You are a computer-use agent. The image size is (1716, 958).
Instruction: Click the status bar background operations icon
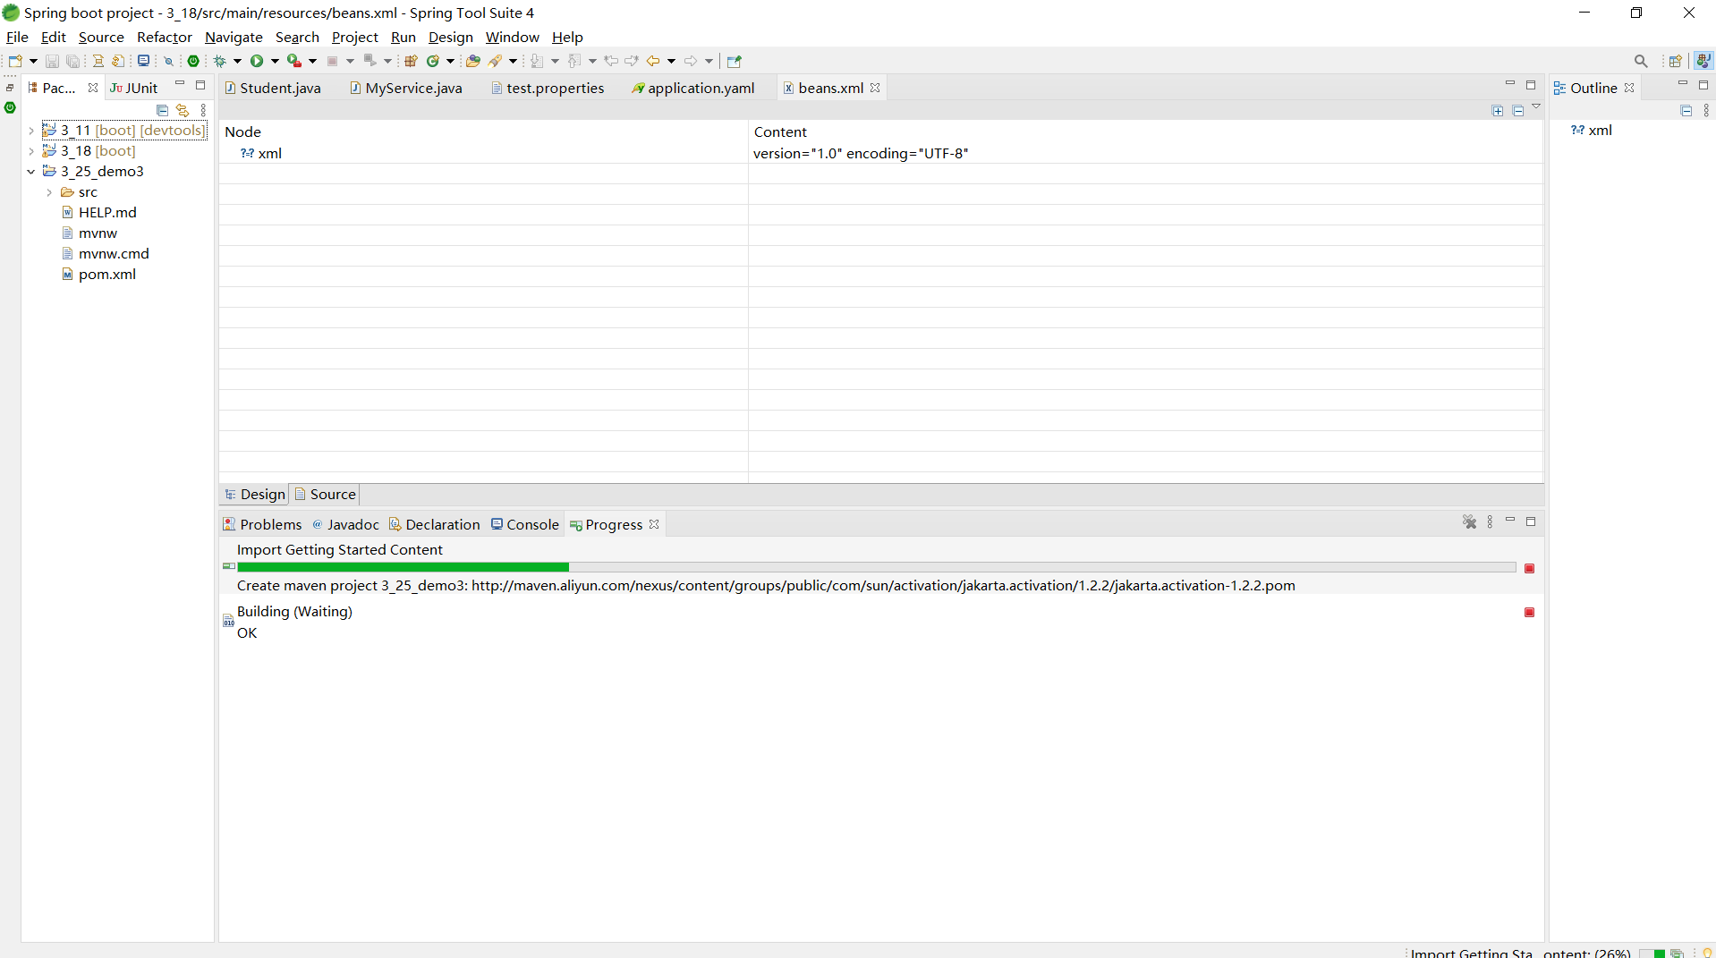pos(1677,953)
